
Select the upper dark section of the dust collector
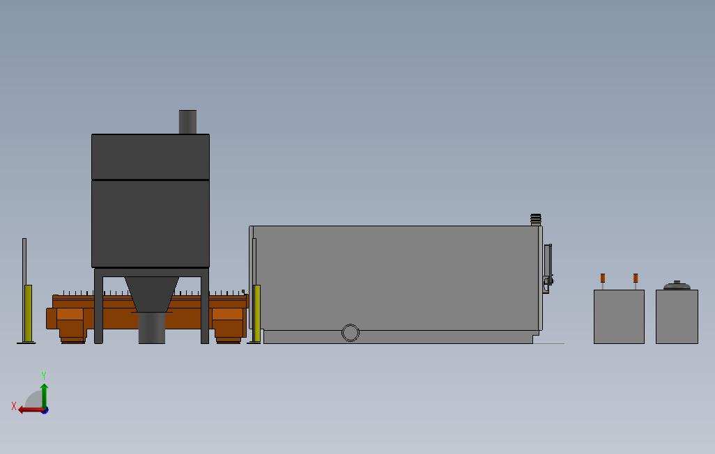(x=151, y=157)
